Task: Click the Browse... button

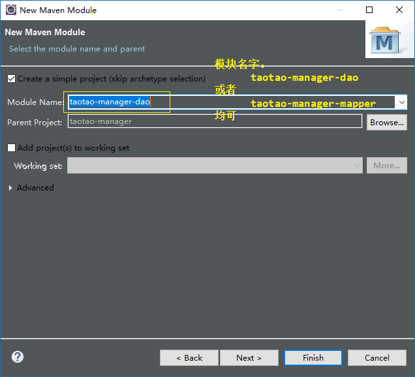Action: point(387,122)
